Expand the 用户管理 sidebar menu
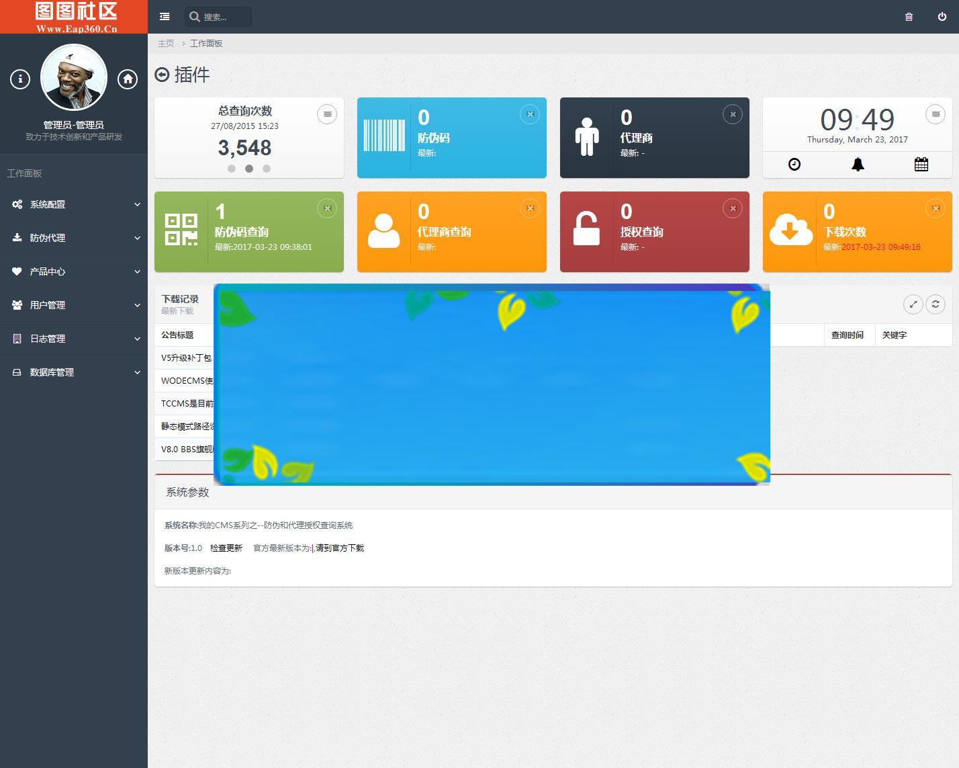Viewport: 959px width, 768px height. point(74,305)
